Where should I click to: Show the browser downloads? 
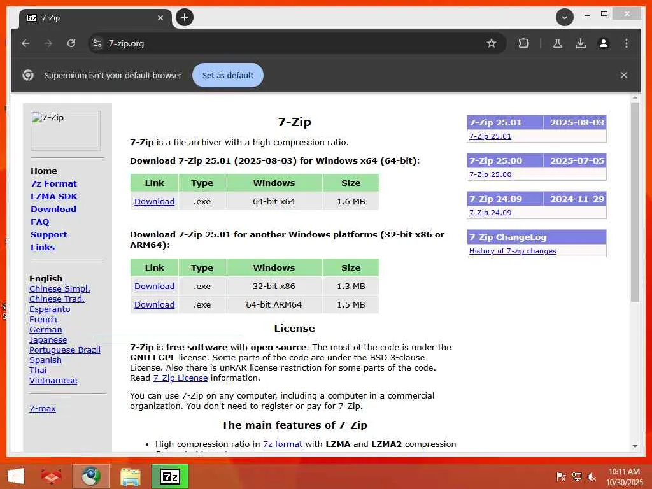point(581,43)
